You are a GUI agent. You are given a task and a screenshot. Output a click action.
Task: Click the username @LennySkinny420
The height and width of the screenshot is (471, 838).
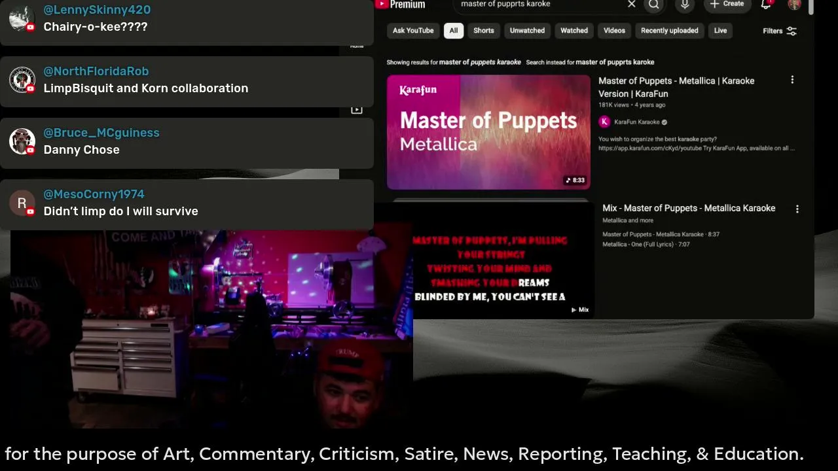coord(97,10)
